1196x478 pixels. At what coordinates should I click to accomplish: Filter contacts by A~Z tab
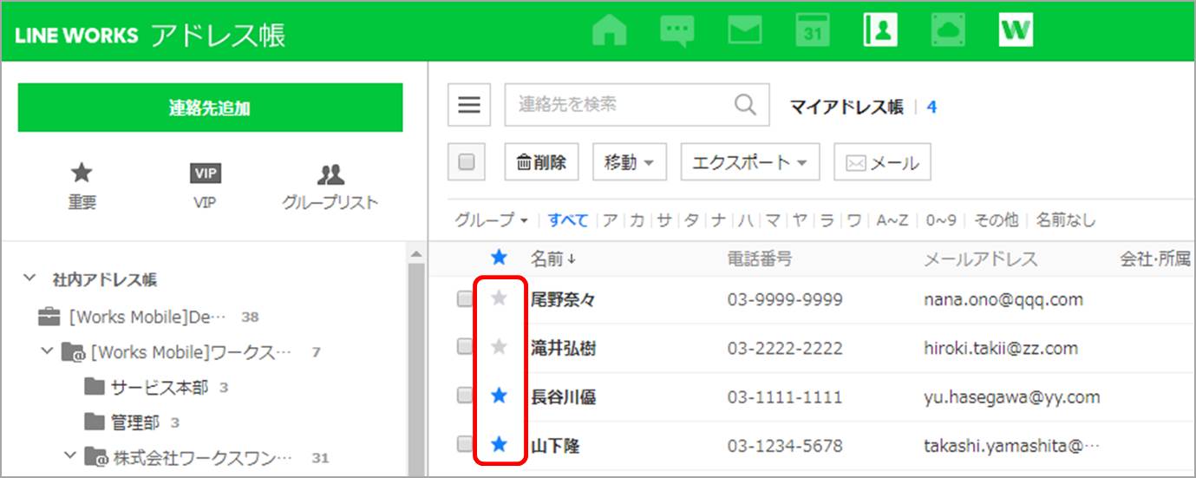click(892, 220)
